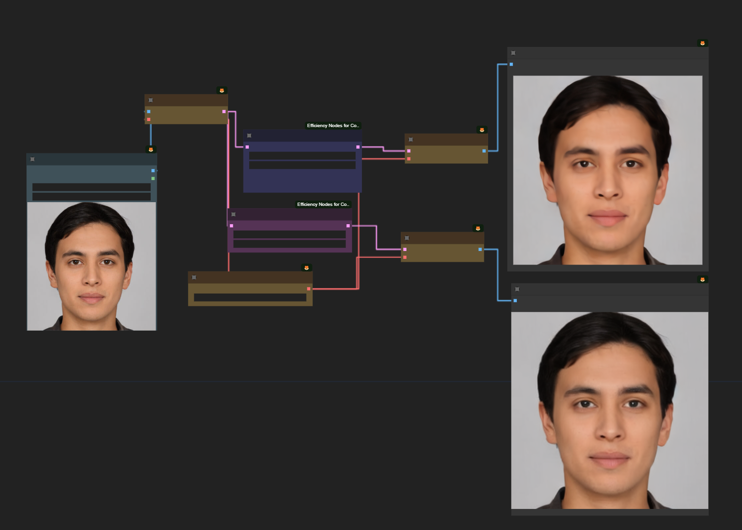Select the face image in the top-right preview node
Screen dimensions: 742x530
click(x=608, y=170)
